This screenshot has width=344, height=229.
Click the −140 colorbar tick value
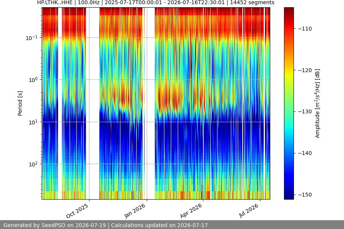click(x=305, y=153)
